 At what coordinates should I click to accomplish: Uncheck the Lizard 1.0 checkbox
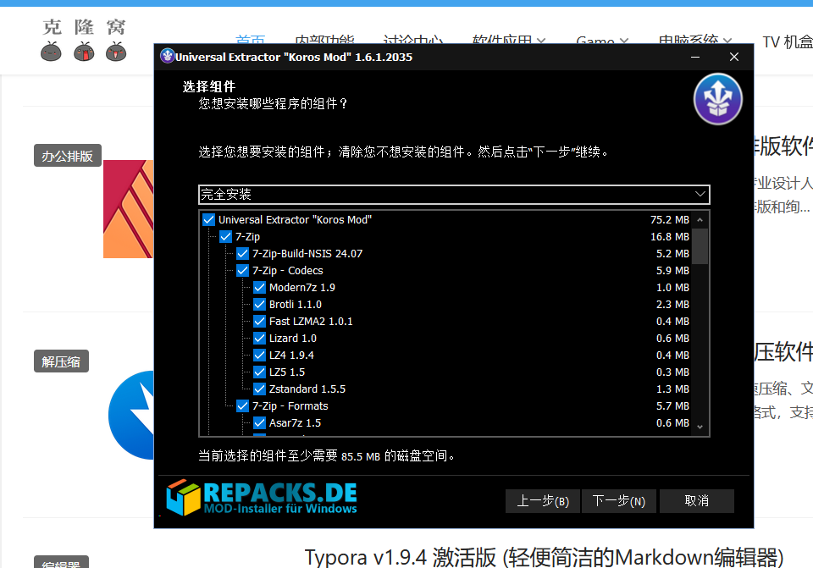[x=260, y=339]
